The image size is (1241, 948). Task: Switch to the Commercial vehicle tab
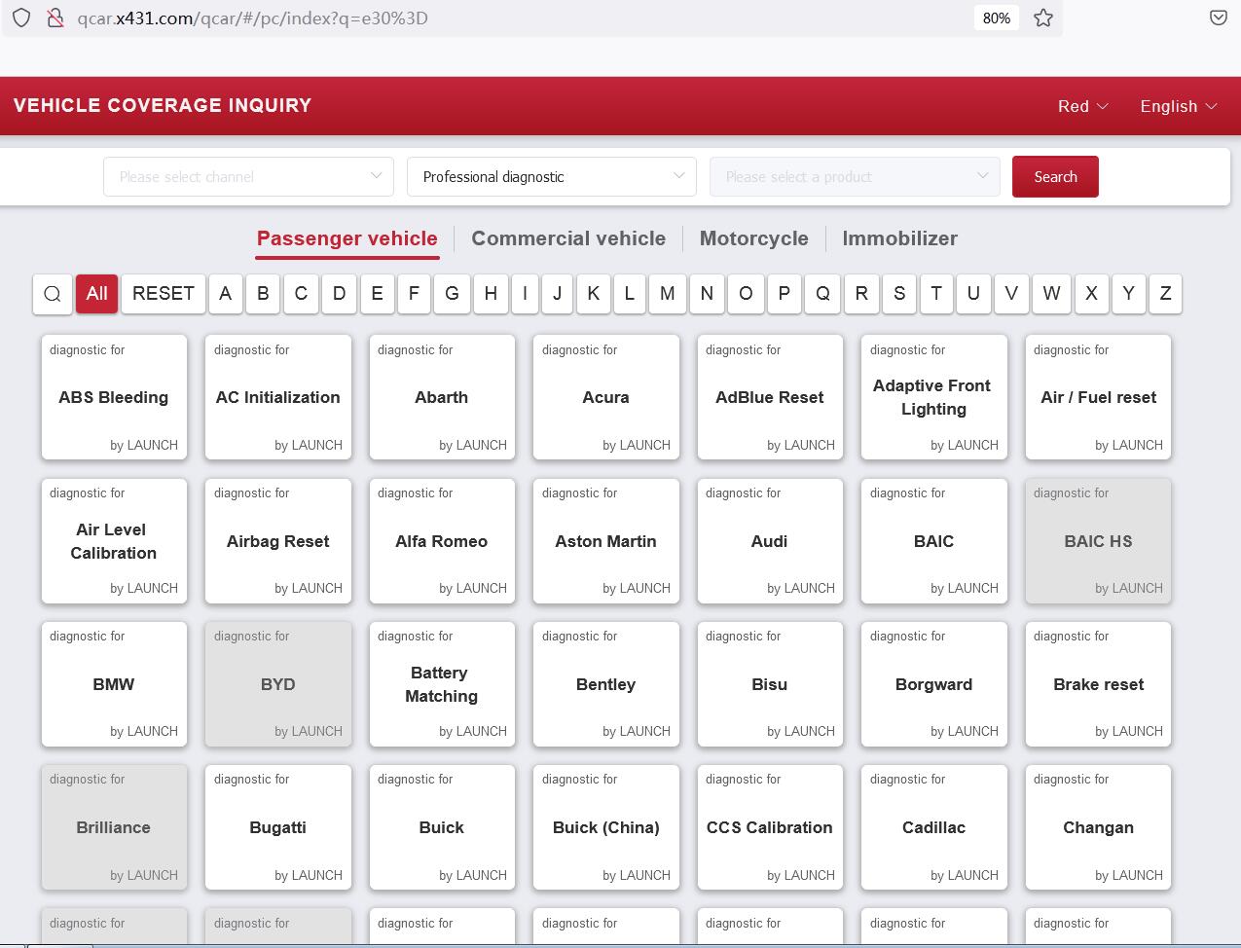point(568,238)
